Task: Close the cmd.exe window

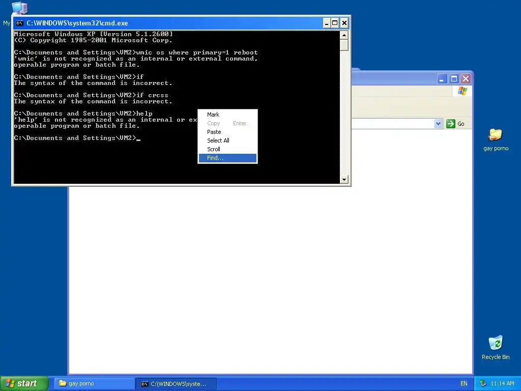Action: 344,23
